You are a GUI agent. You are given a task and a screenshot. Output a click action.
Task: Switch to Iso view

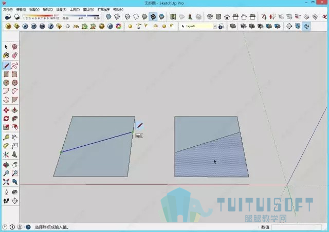click(x=210, y=17)
